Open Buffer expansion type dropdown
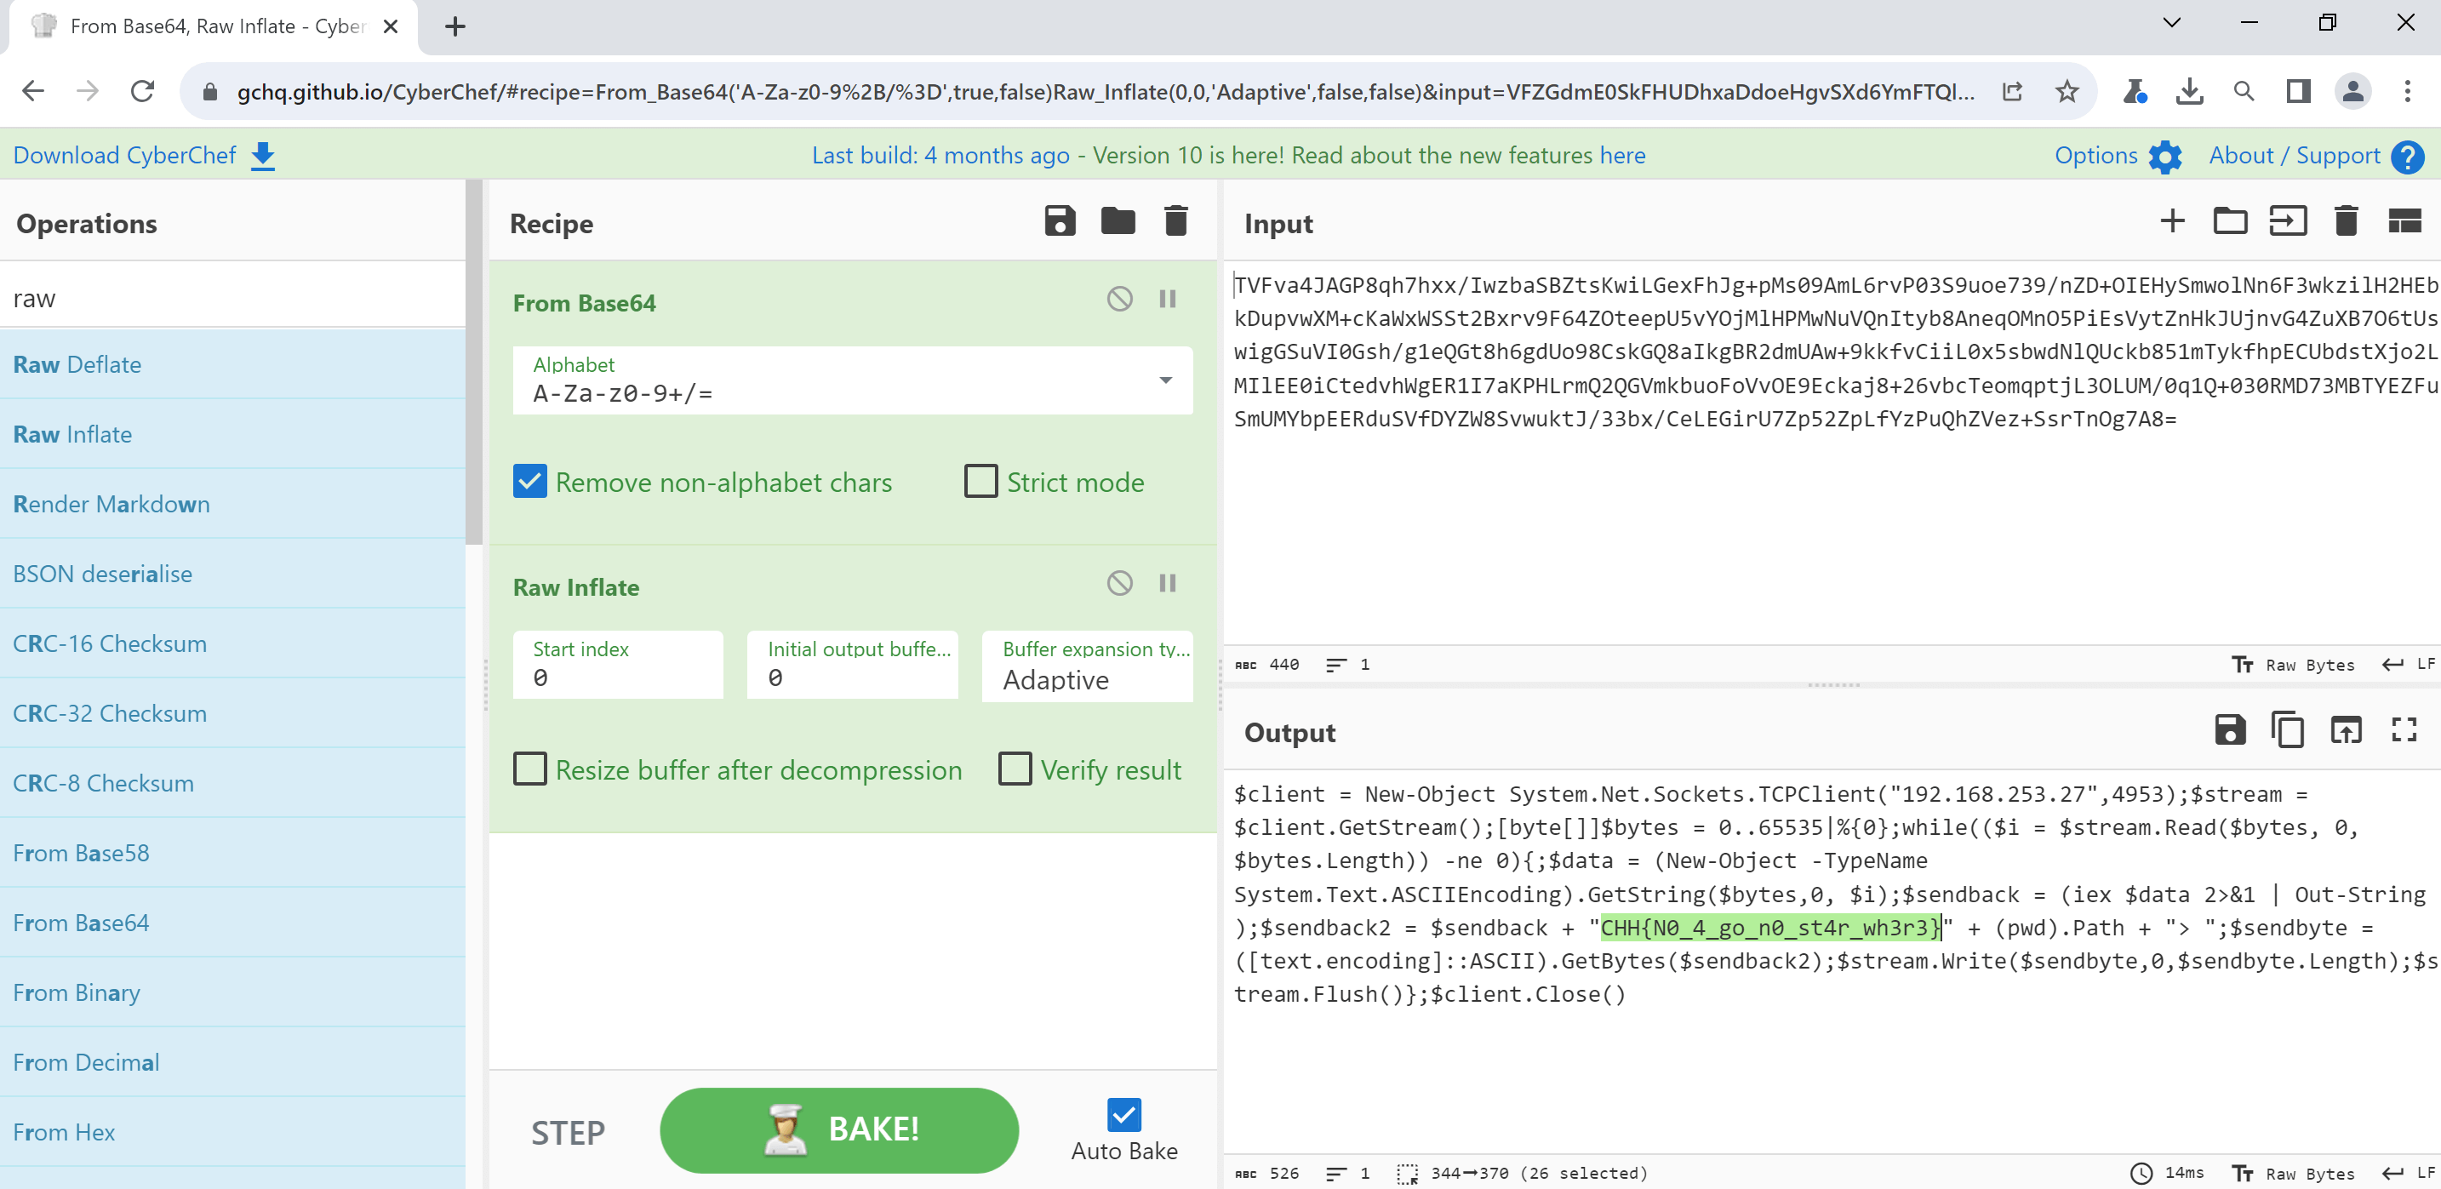The image size is (2441, 1189). coord(1087,666)
